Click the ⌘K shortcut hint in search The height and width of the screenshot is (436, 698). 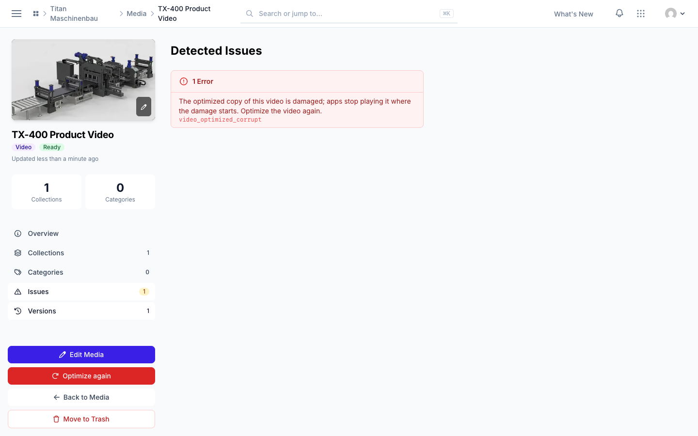(446, 14)
